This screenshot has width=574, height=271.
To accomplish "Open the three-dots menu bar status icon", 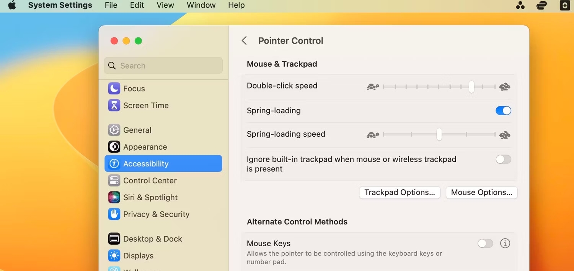I will [520, 5].
